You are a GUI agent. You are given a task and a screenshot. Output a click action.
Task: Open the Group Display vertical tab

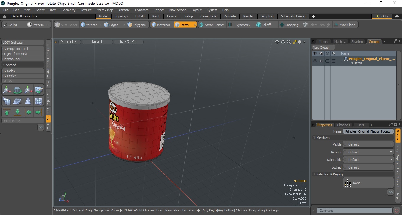(398, 154)
